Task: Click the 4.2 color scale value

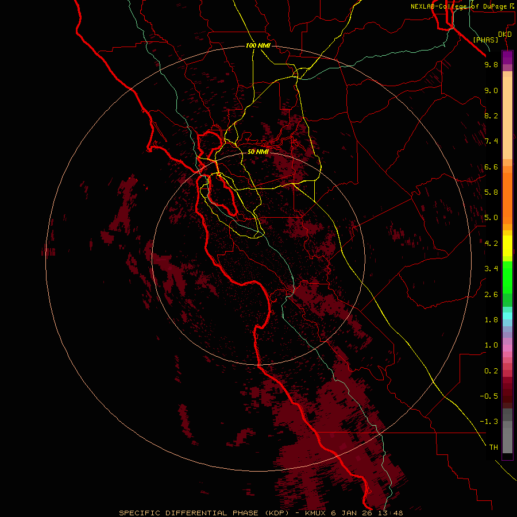Action: (x=491, y=244)
